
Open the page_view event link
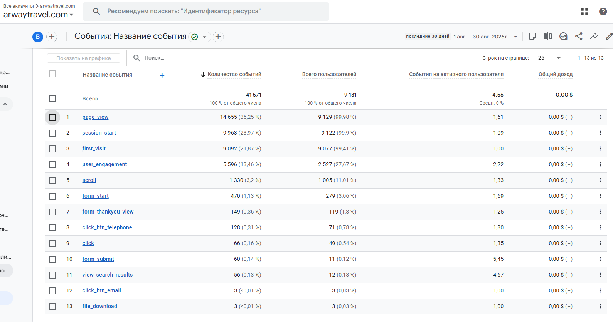95,117
